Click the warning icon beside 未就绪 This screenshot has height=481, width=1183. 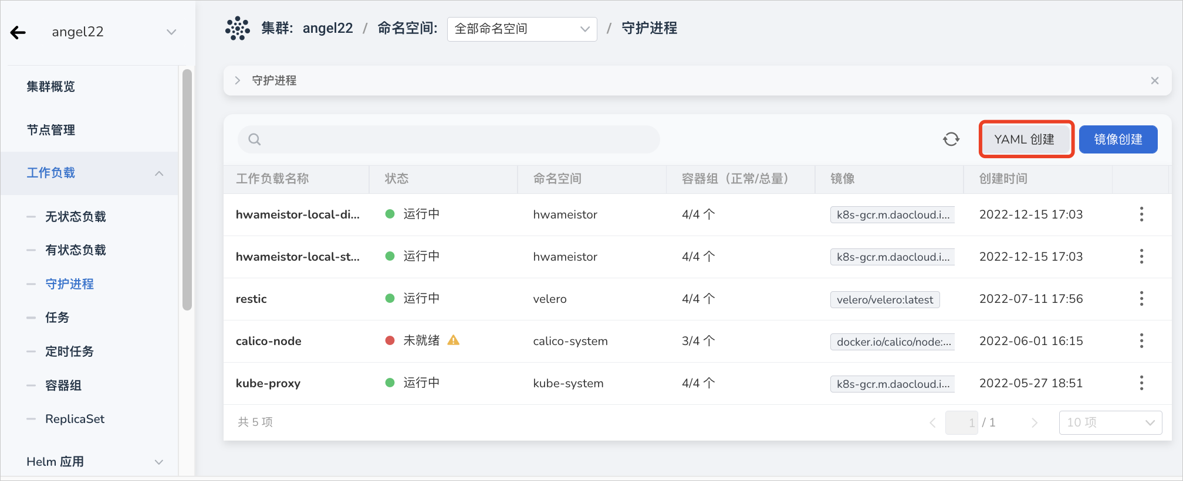454,340
